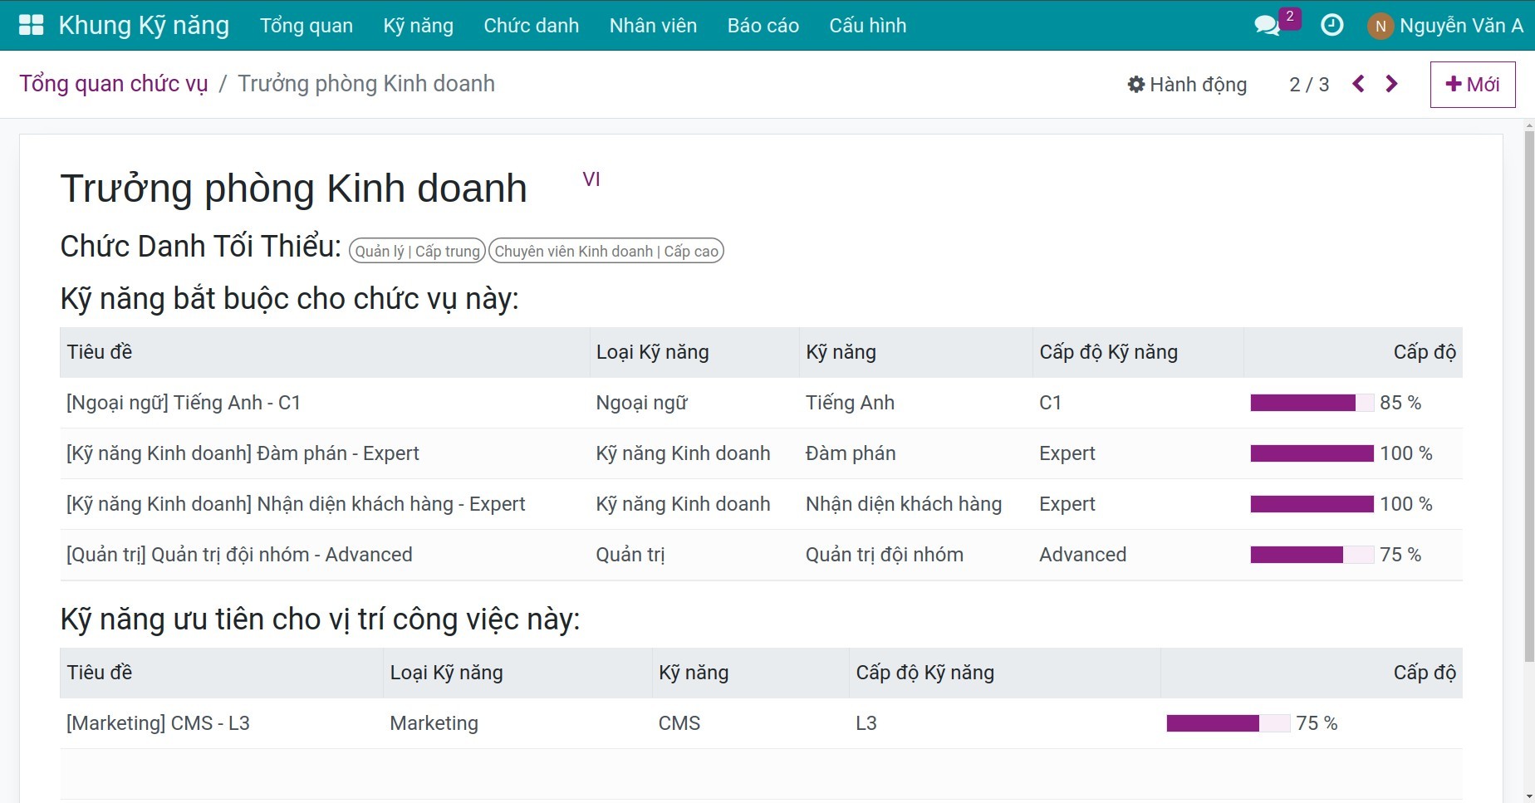Click the Quản lý | Cấp trung tag

tap(417, 251)
